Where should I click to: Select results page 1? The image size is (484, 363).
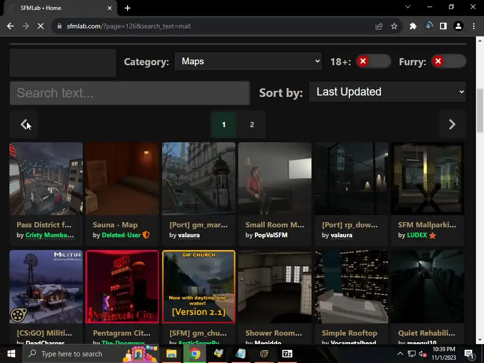point(224,125)
